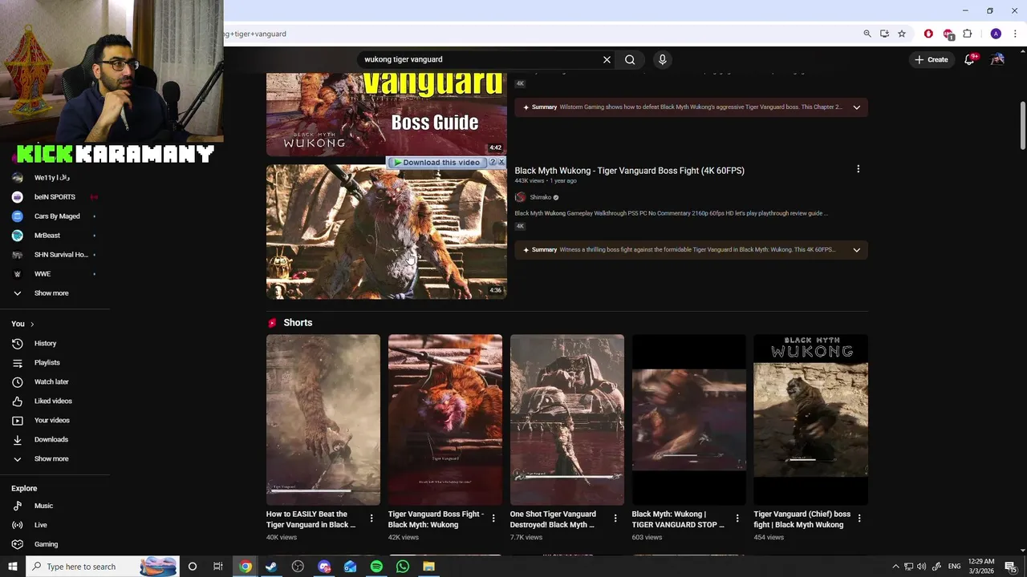Expand the You section Show more
The image size is (1027, 577).
click(x=51, y=459)
